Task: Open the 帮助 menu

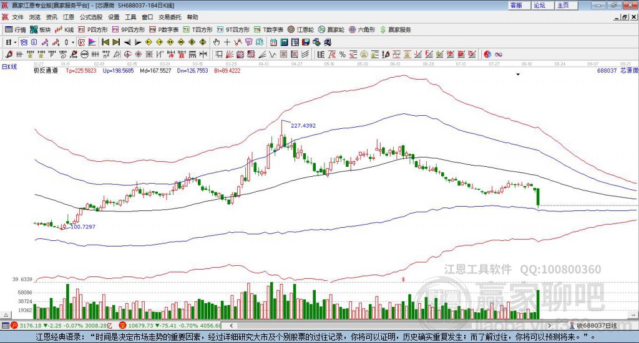Action: [192, 17]
